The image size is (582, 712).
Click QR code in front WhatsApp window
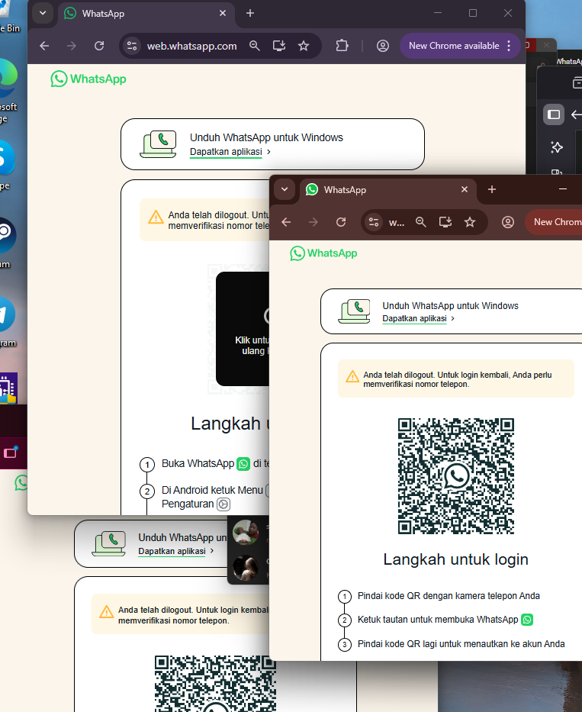click(x=456, y=476)
